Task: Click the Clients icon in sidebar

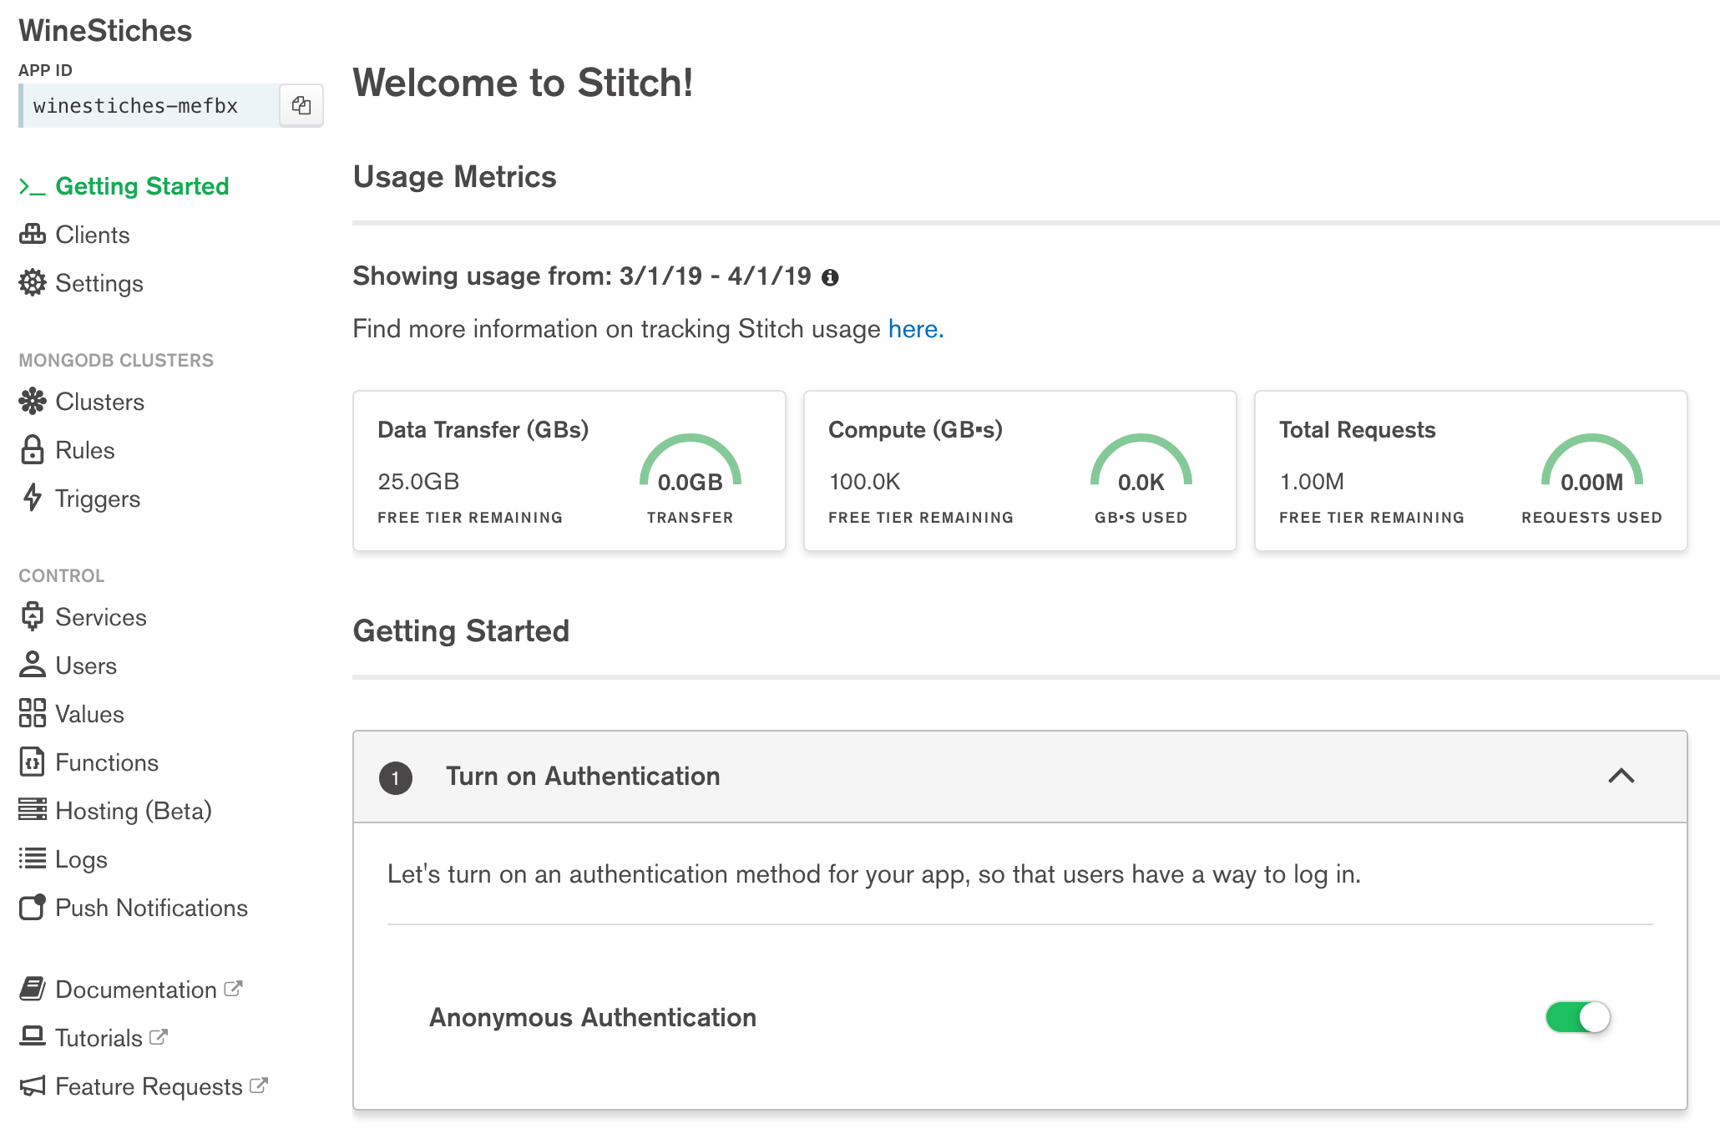Action: [33, 235]
